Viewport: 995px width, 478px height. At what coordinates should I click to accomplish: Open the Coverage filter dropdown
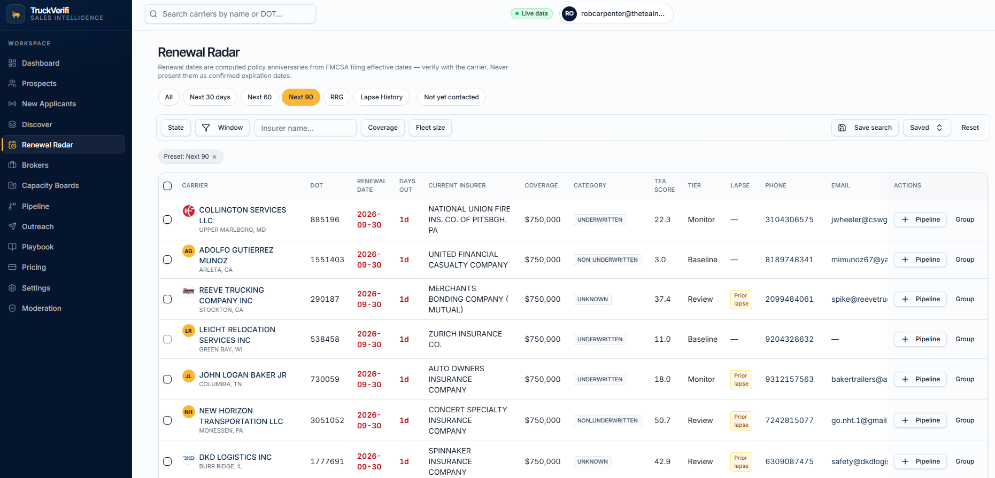(x=383, y=128)
